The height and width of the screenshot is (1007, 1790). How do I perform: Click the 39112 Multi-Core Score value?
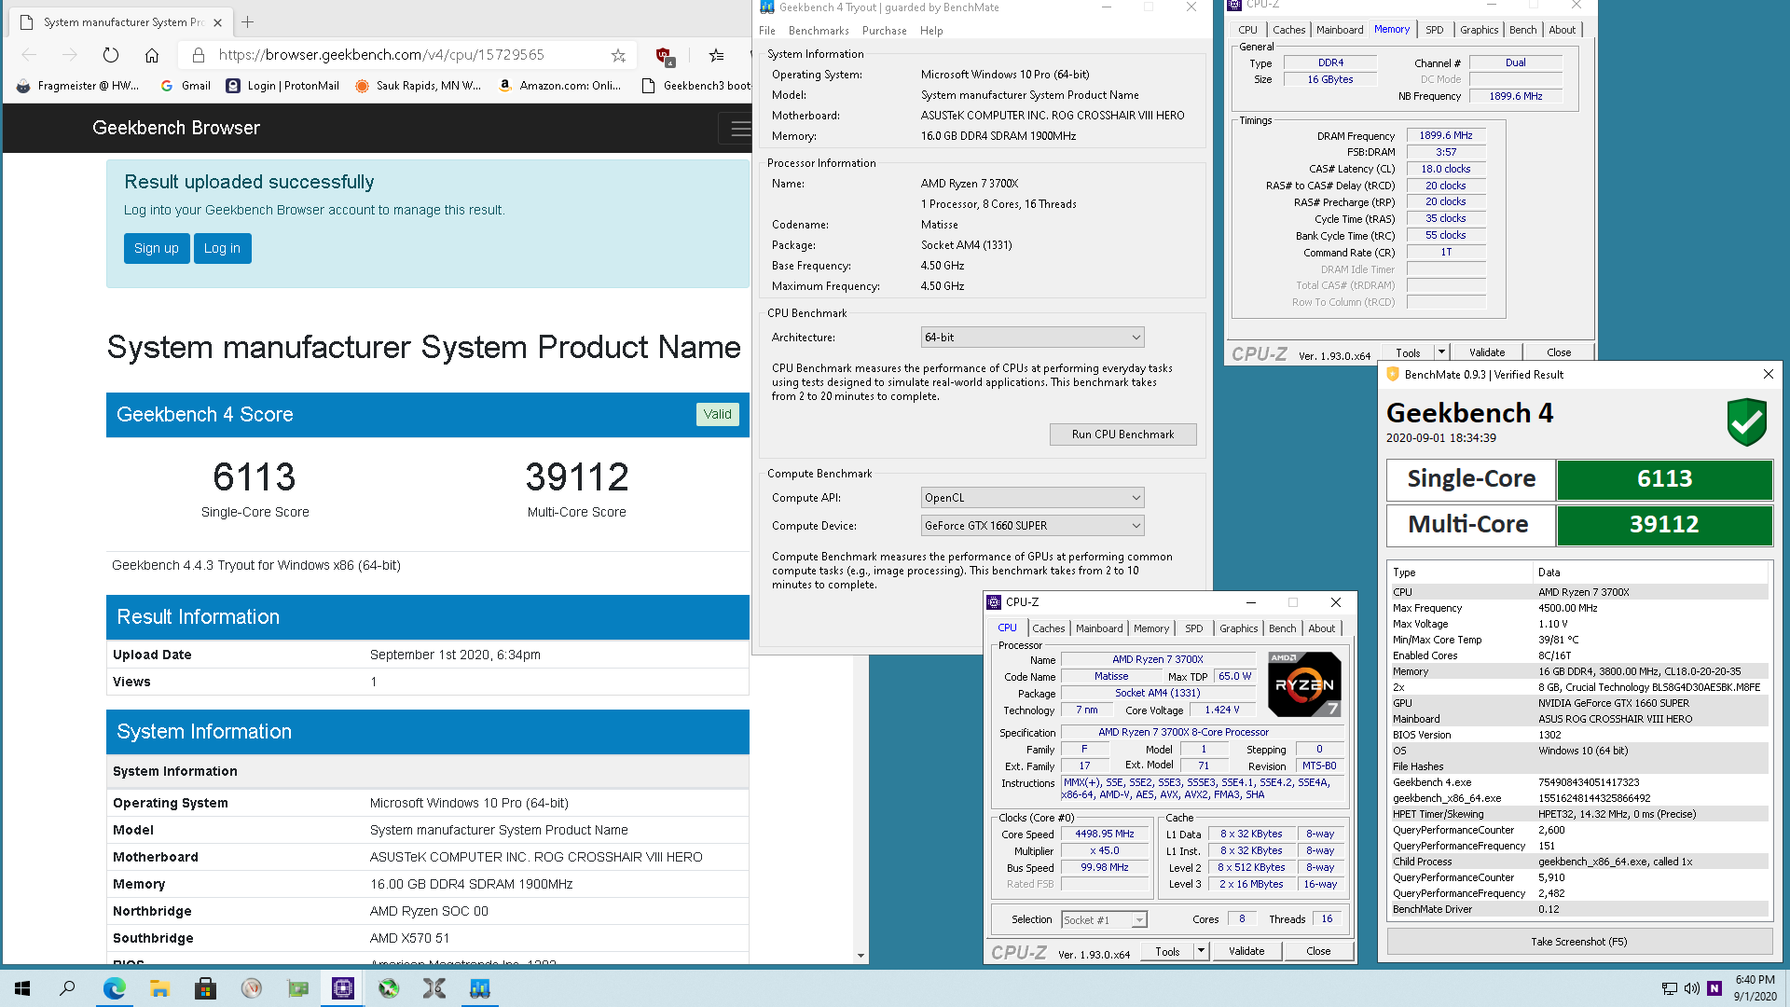point(577,477)
